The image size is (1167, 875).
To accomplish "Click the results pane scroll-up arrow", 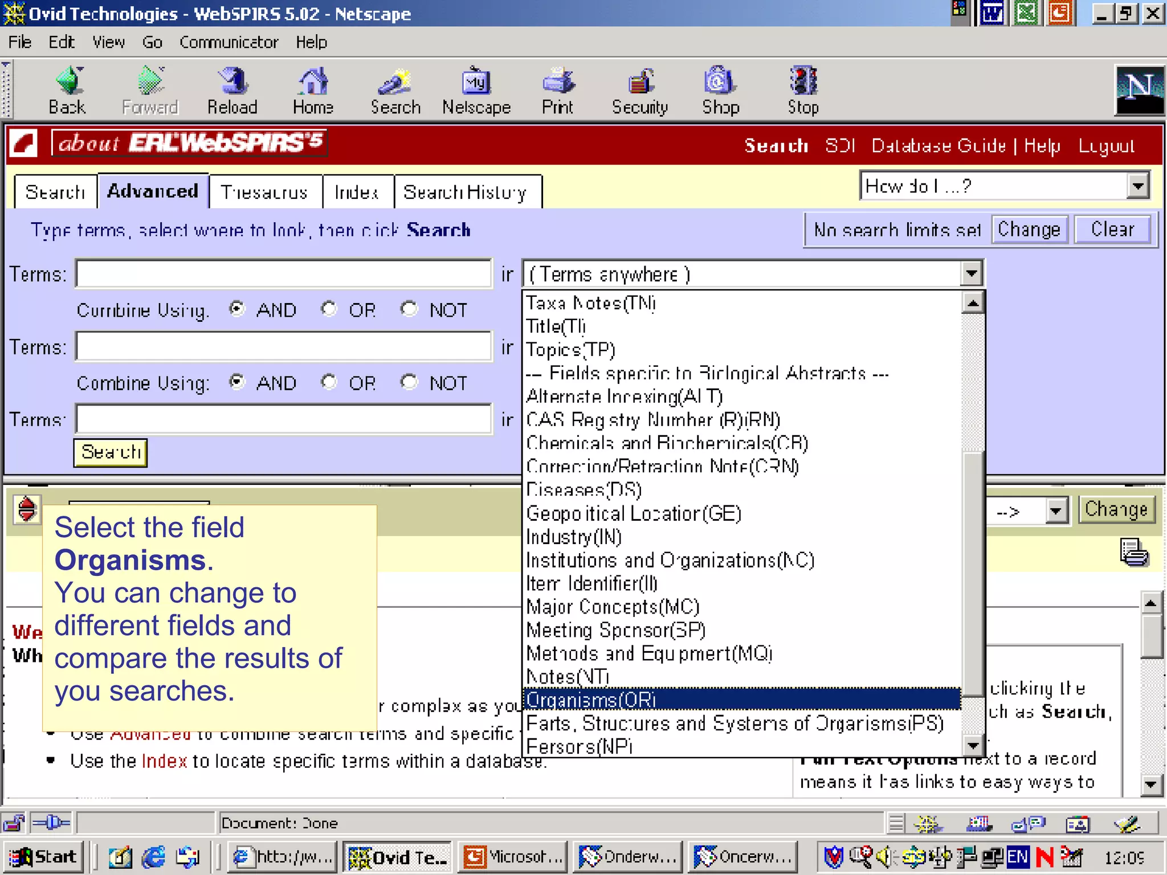I will point(1151,603).
